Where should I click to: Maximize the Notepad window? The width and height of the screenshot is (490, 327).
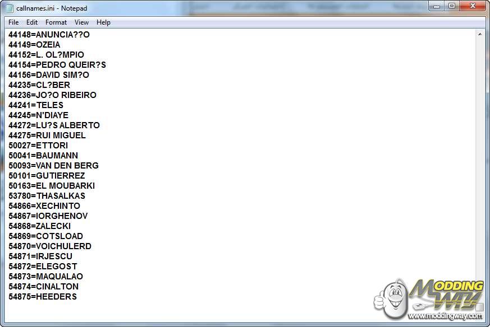[x=452, y=6]
